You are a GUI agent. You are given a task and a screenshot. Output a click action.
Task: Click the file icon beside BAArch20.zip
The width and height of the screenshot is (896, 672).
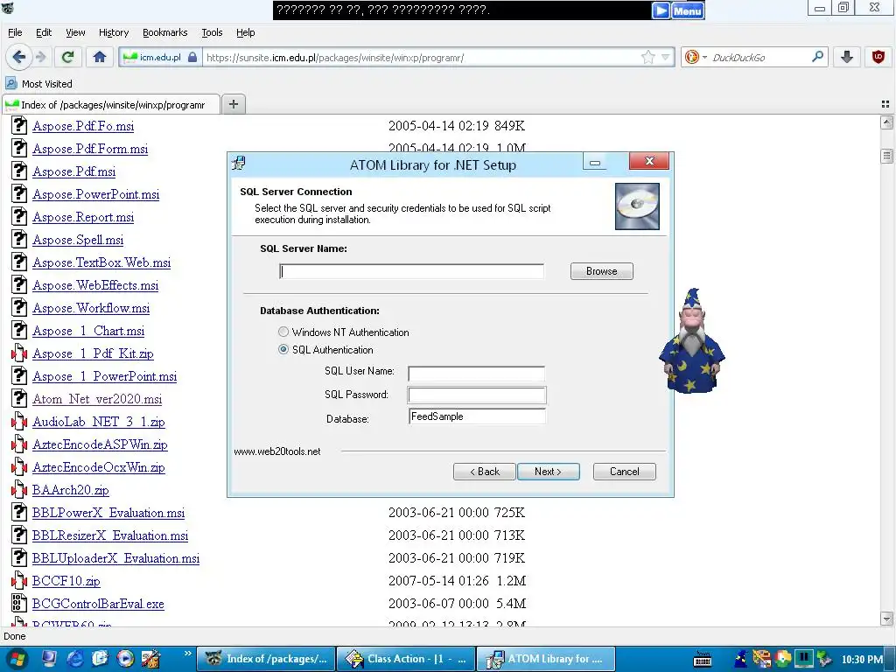coord(19,490)
